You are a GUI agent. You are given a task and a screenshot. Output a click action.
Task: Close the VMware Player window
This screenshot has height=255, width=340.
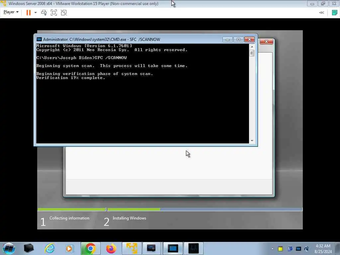coord(334,4)
